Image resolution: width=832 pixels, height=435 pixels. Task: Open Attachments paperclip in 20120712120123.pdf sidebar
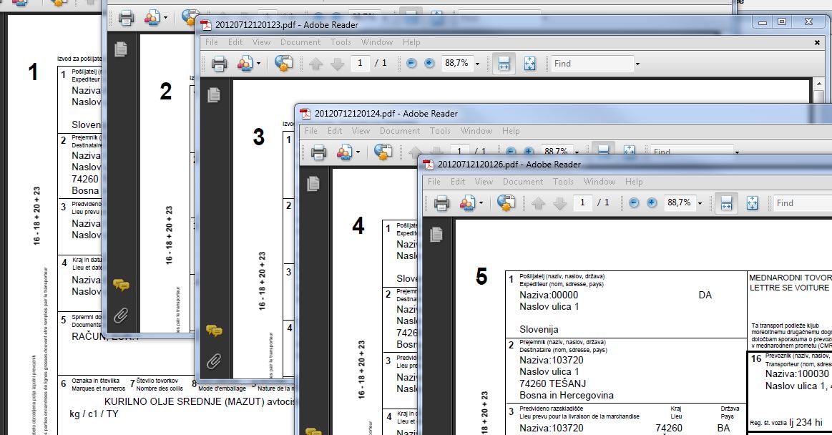click(x=213, y=362)
